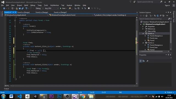
Task: Toggle the pin on the Form1.cs tab
Action: pos(13,12)
